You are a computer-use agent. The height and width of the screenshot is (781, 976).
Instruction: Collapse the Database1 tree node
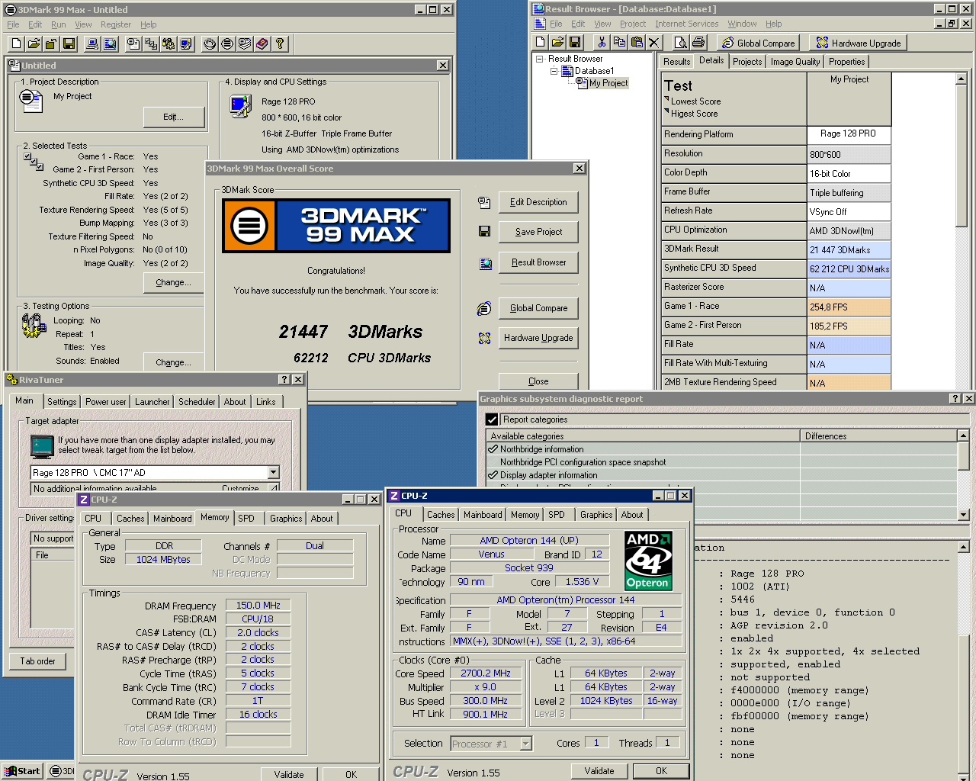[x=554, y=71]
